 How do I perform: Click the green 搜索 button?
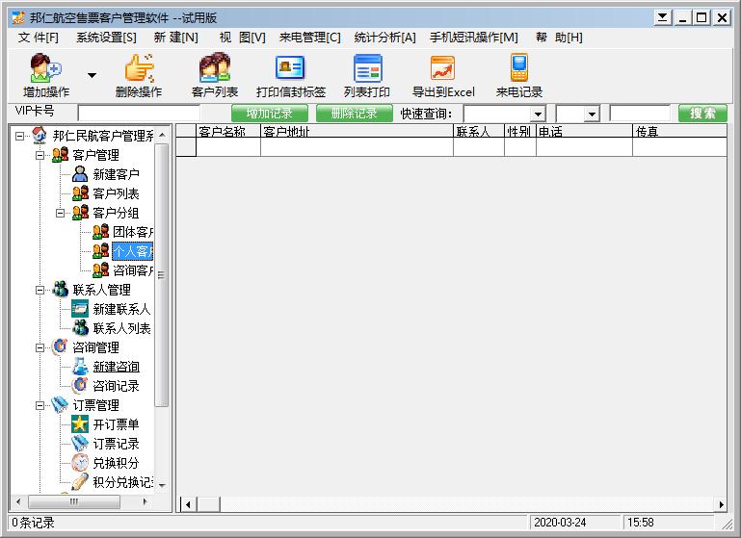pos(702,114)
